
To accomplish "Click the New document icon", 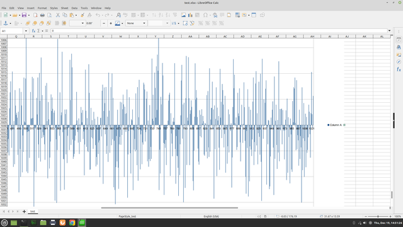I will point(6,15).
